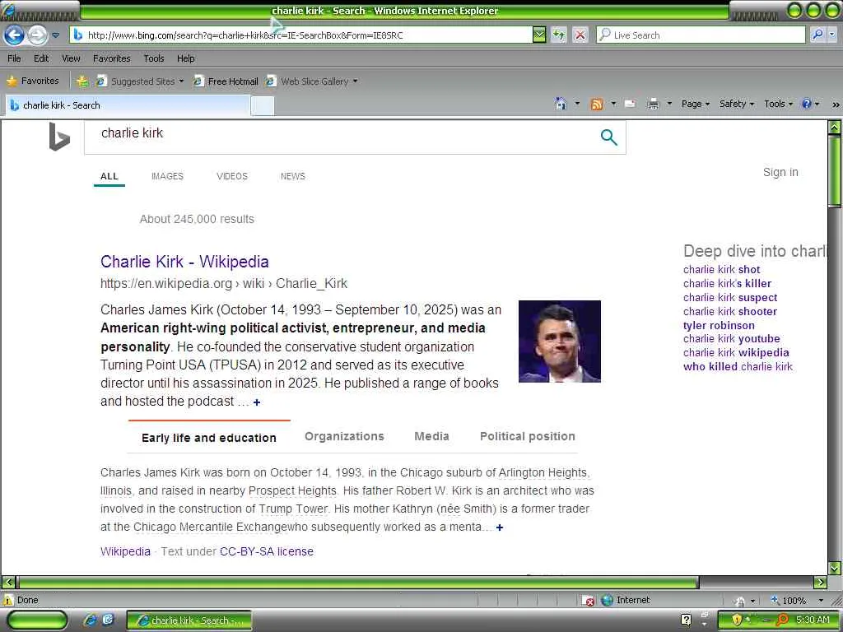Open the Favorites menu

[112, 58]
